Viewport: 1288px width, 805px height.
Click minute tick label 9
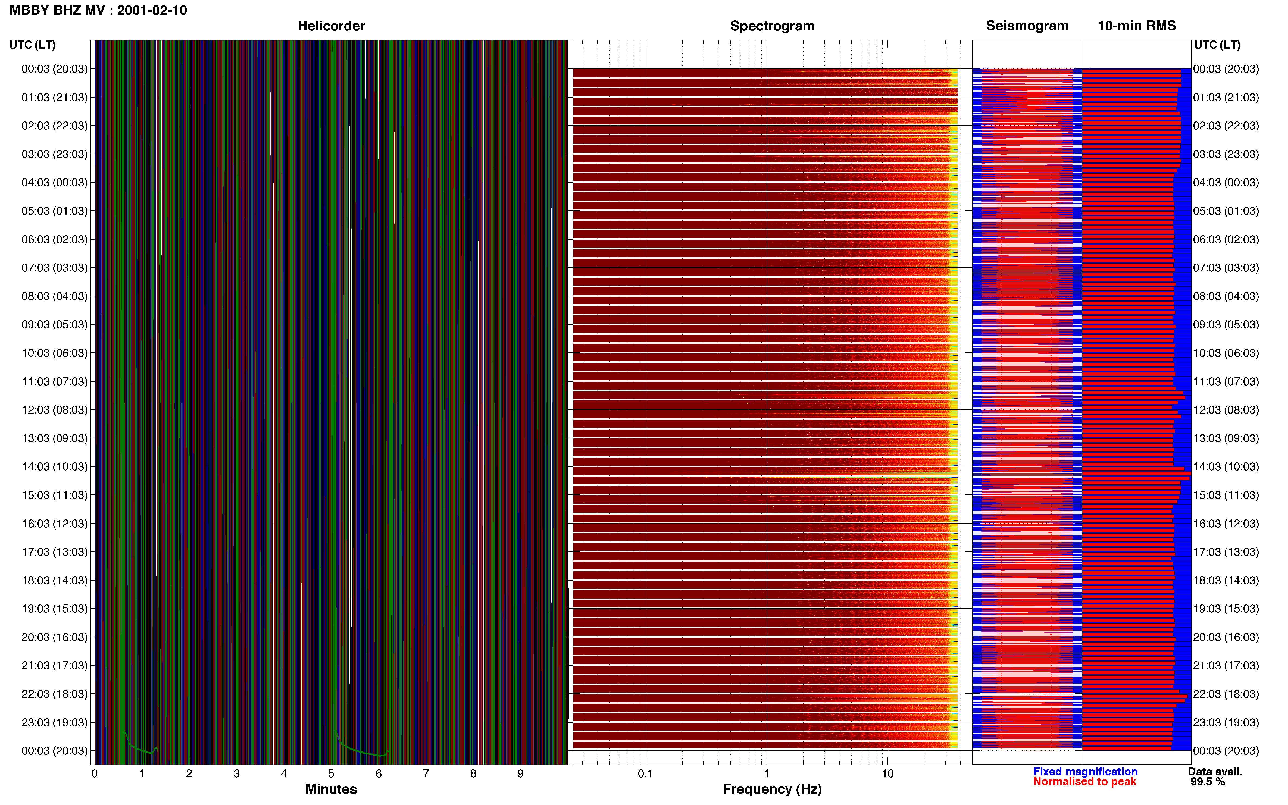tap(521, 773)
